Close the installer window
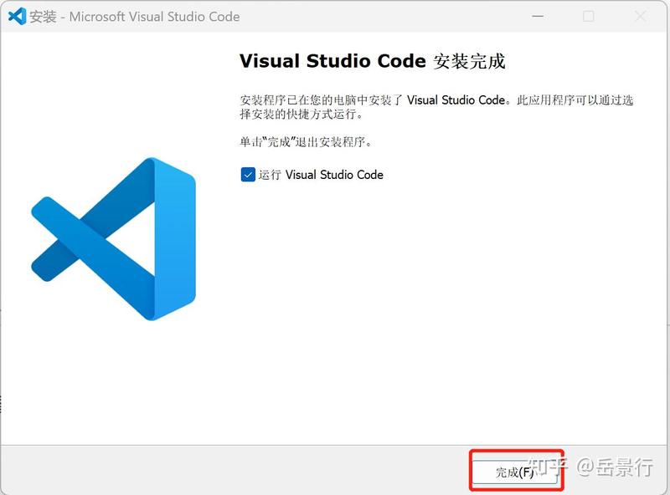The width and height of the screenshot is (670, 495). [x=640, y=16]
